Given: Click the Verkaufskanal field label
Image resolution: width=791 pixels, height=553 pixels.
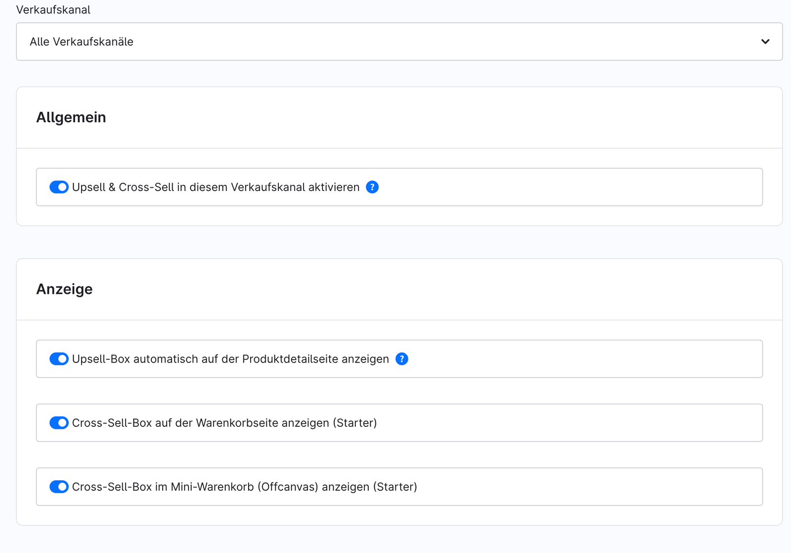Looking at the screenshot, I should (53, 10).
